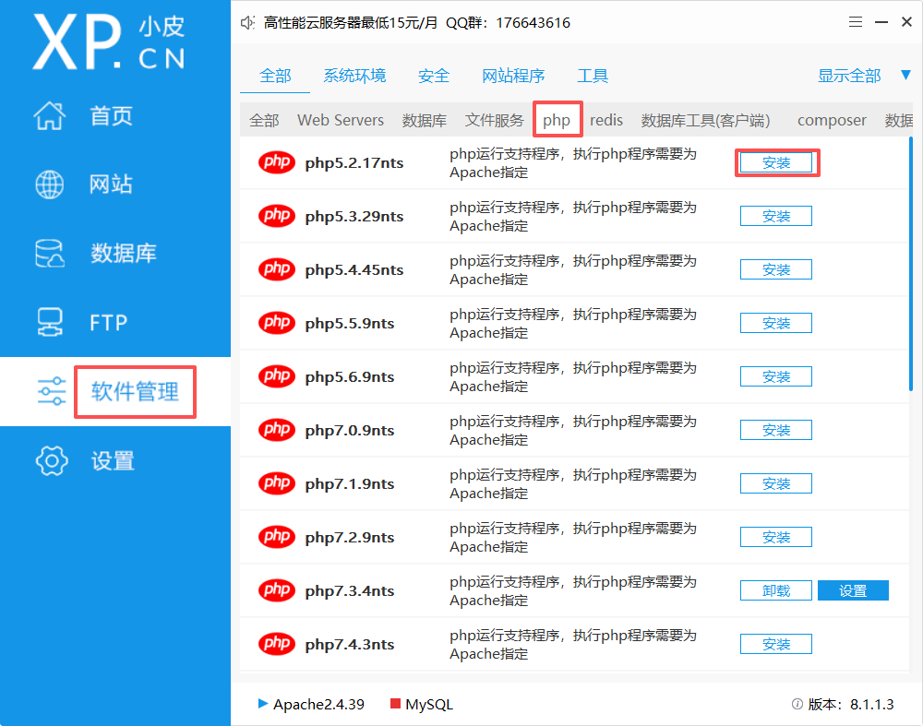923x726 pixels.
Task: Install php7.4.3nts
Action: tap(776, 644)
